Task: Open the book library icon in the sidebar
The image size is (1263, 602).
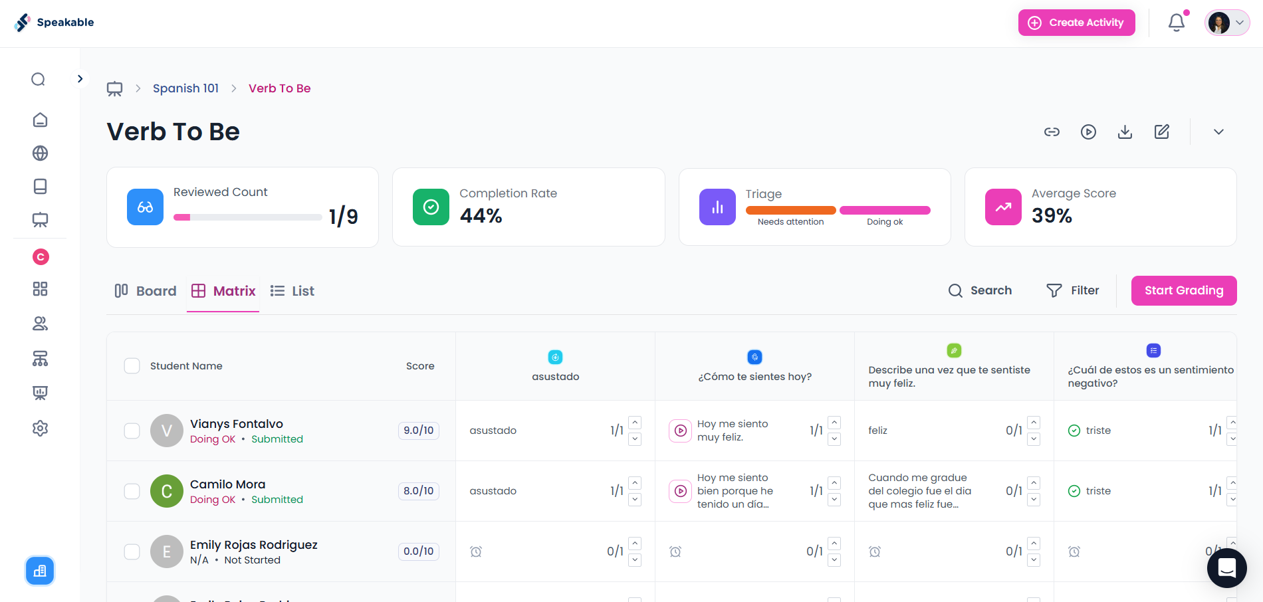Action: click(40, 186)
